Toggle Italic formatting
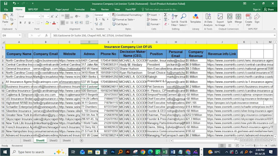This screenshot has width=278, height=156. pos(25,23)
